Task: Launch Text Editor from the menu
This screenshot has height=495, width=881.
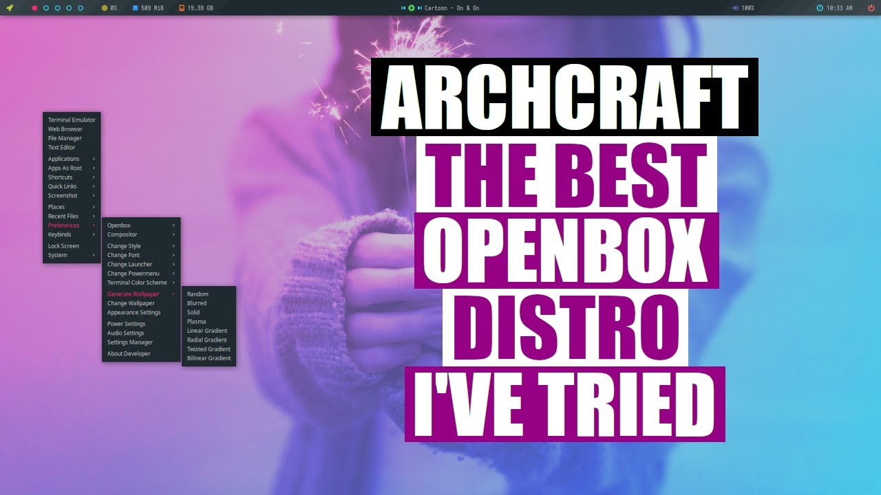Action: coord(72,147)
